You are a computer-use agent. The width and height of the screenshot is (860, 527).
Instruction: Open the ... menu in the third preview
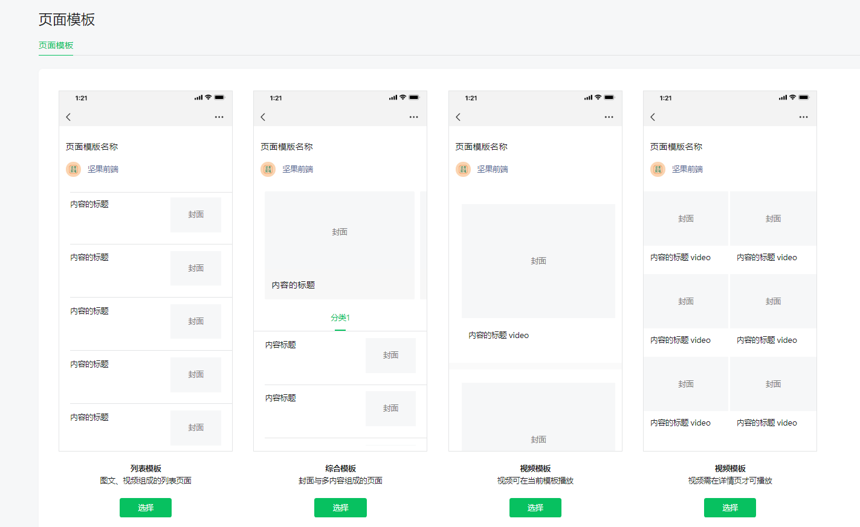pos(609,117)
